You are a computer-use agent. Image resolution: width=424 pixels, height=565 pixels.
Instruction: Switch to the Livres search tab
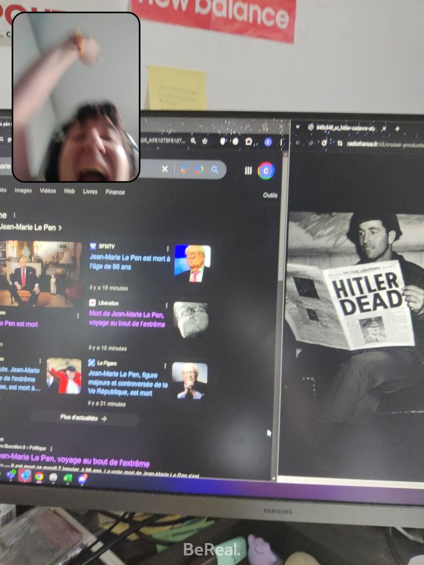coord(90,192)
